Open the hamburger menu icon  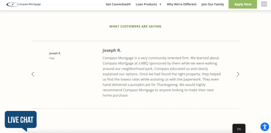(264, 4)
